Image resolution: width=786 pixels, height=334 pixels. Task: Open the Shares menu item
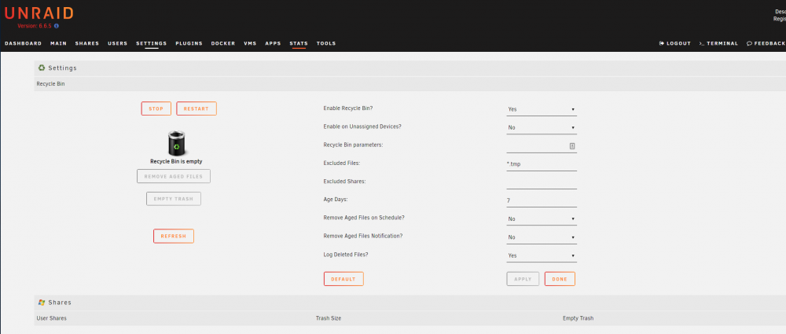(87, 44)
